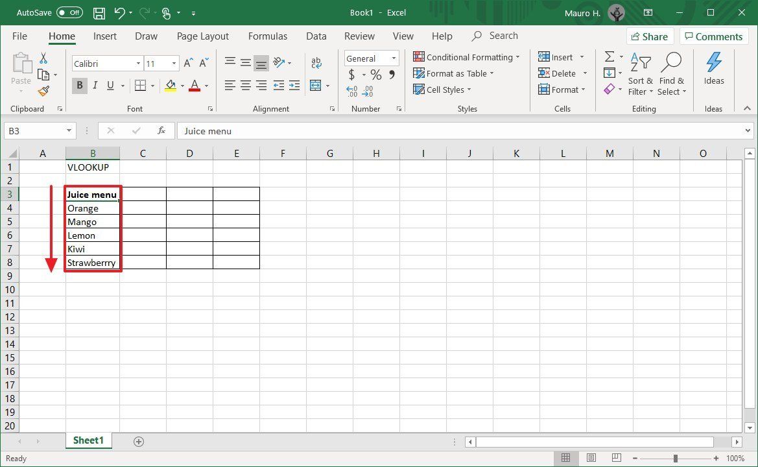758x467 pixels.
Task: Open the Review tab
Action: 359,36
